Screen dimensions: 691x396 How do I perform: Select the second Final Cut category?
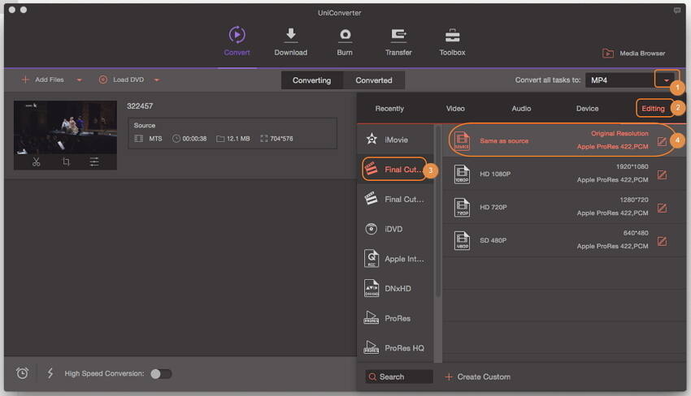[x=395, y=200]
